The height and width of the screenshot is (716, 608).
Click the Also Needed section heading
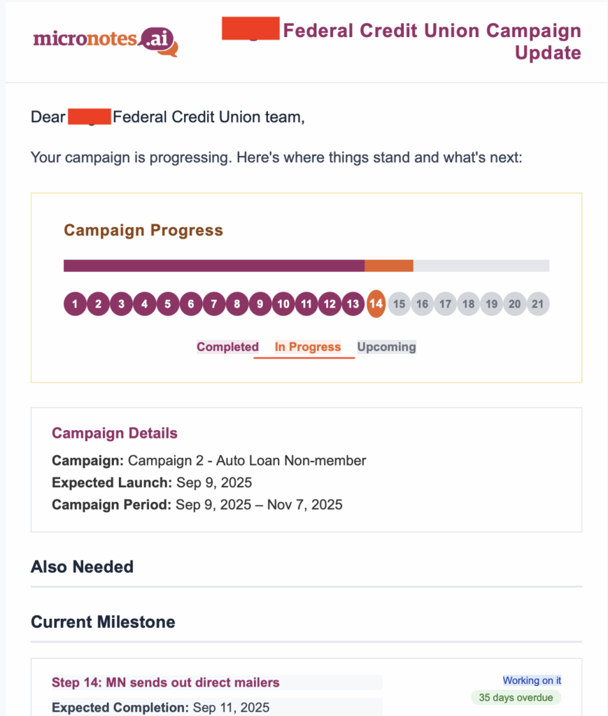82,566
